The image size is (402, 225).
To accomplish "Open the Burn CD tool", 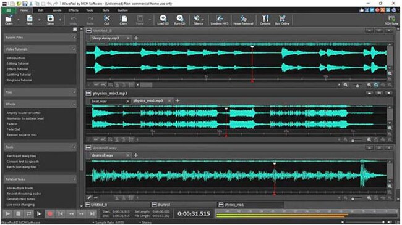I will 179,20.
